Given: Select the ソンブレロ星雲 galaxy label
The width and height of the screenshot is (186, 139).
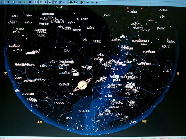Looking at the screenshot, I should [x=28, y=94].
